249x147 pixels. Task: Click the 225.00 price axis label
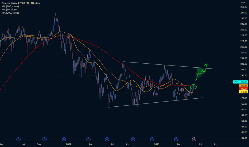click(244, 35)
